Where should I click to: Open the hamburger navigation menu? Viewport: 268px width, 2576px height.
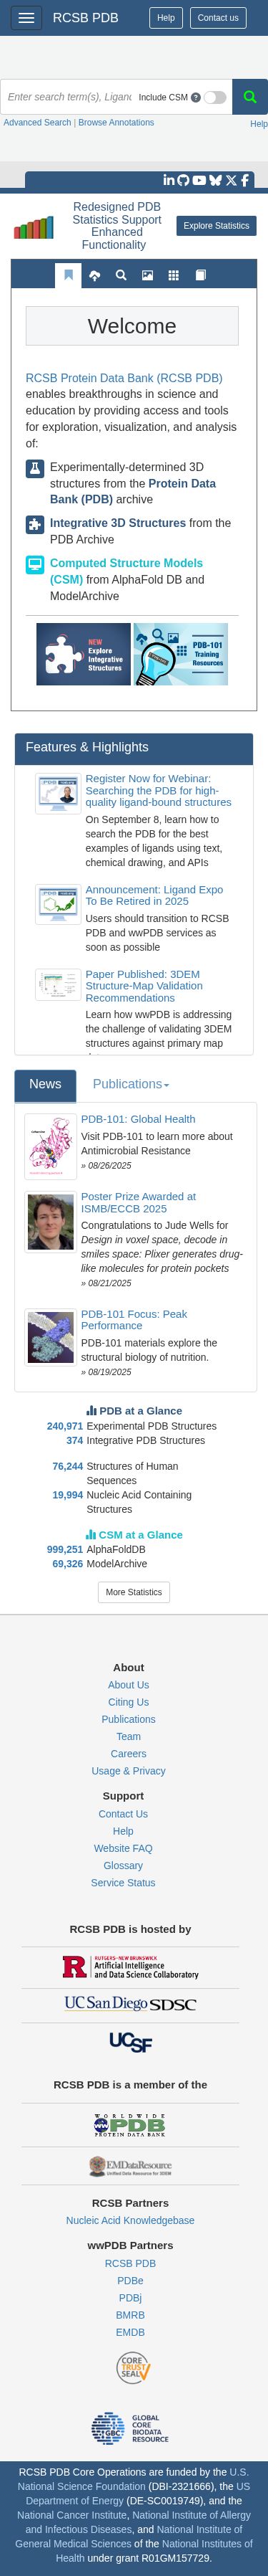pos(26,18)
